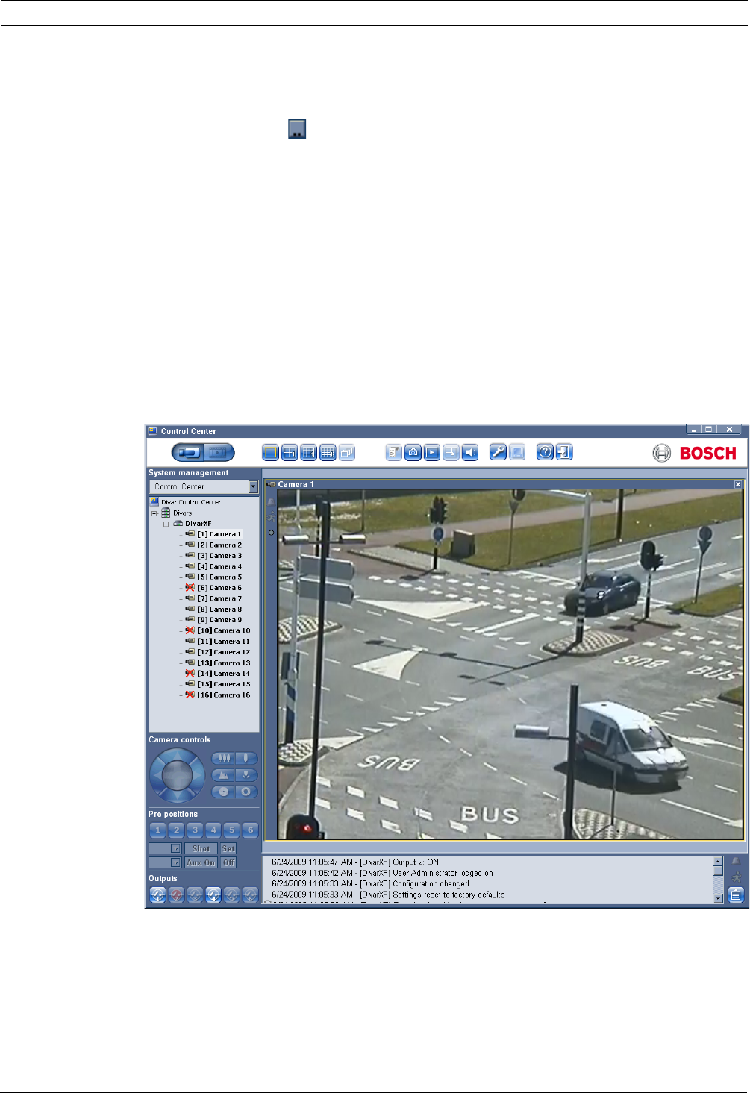Toggle output relay 1

tap(157, 895)
